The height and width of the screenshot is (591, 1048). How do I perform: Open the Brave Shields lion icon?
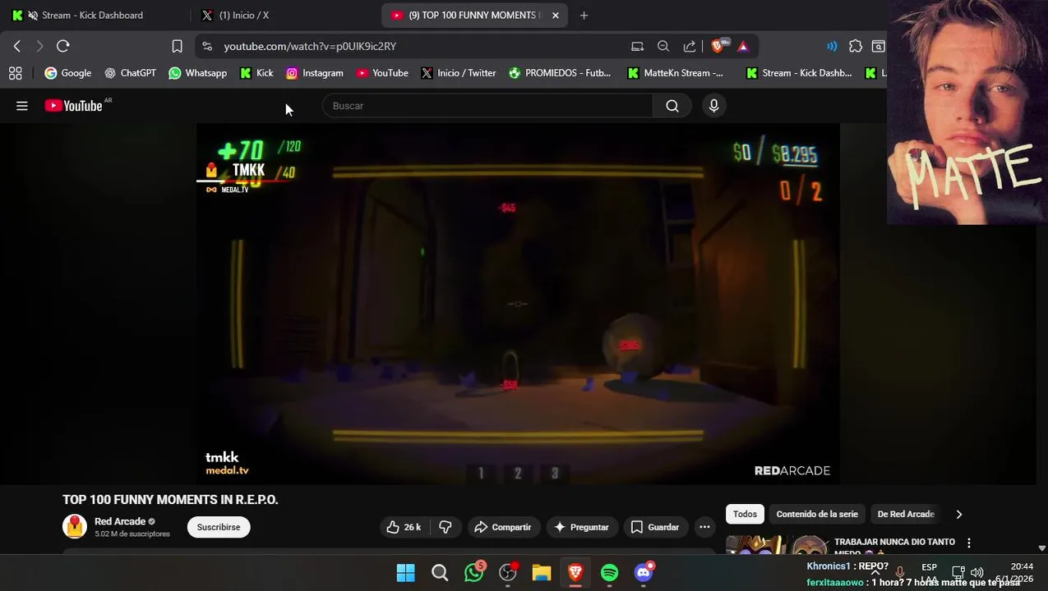pos(718,46)
